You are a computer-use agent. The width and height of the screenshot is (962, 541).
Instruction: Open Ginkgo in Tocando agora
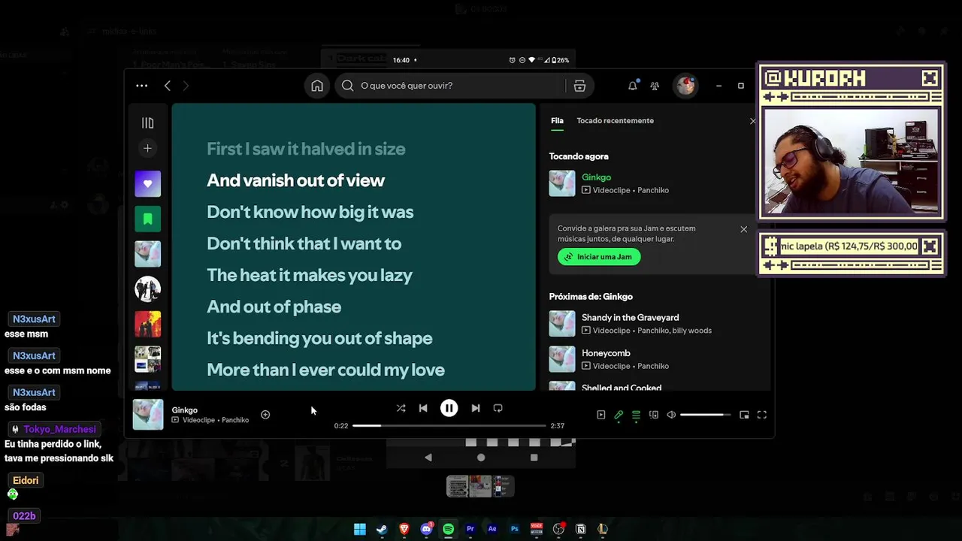pyautogui.click(x=596, y=177)
